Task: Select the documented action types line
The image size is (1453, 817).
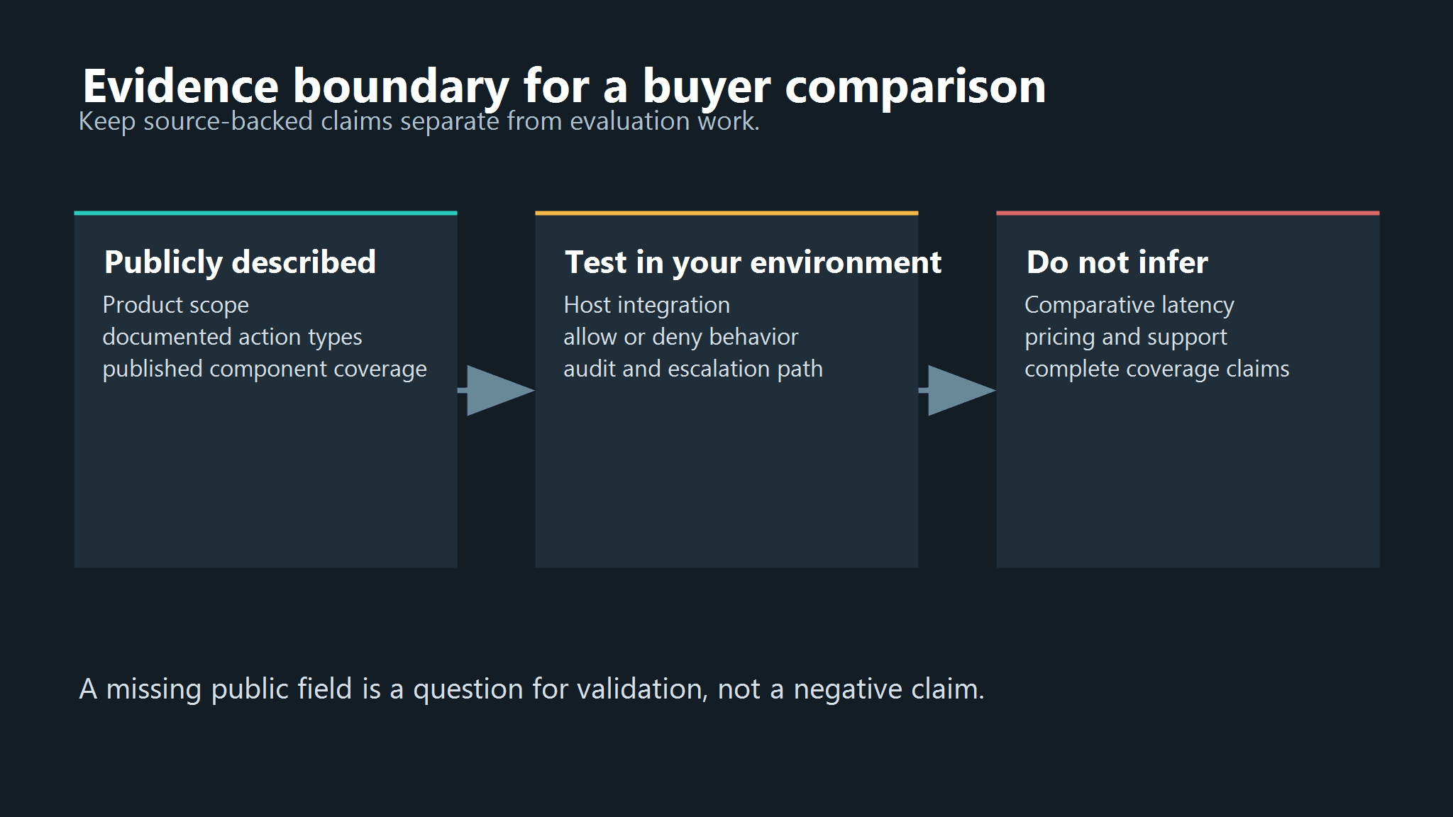Action: (232, 337)
